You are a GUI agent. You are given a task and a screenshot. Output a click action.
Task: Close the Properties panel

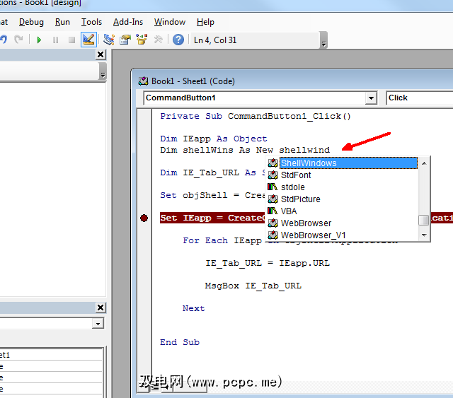[x=101, y=308]
